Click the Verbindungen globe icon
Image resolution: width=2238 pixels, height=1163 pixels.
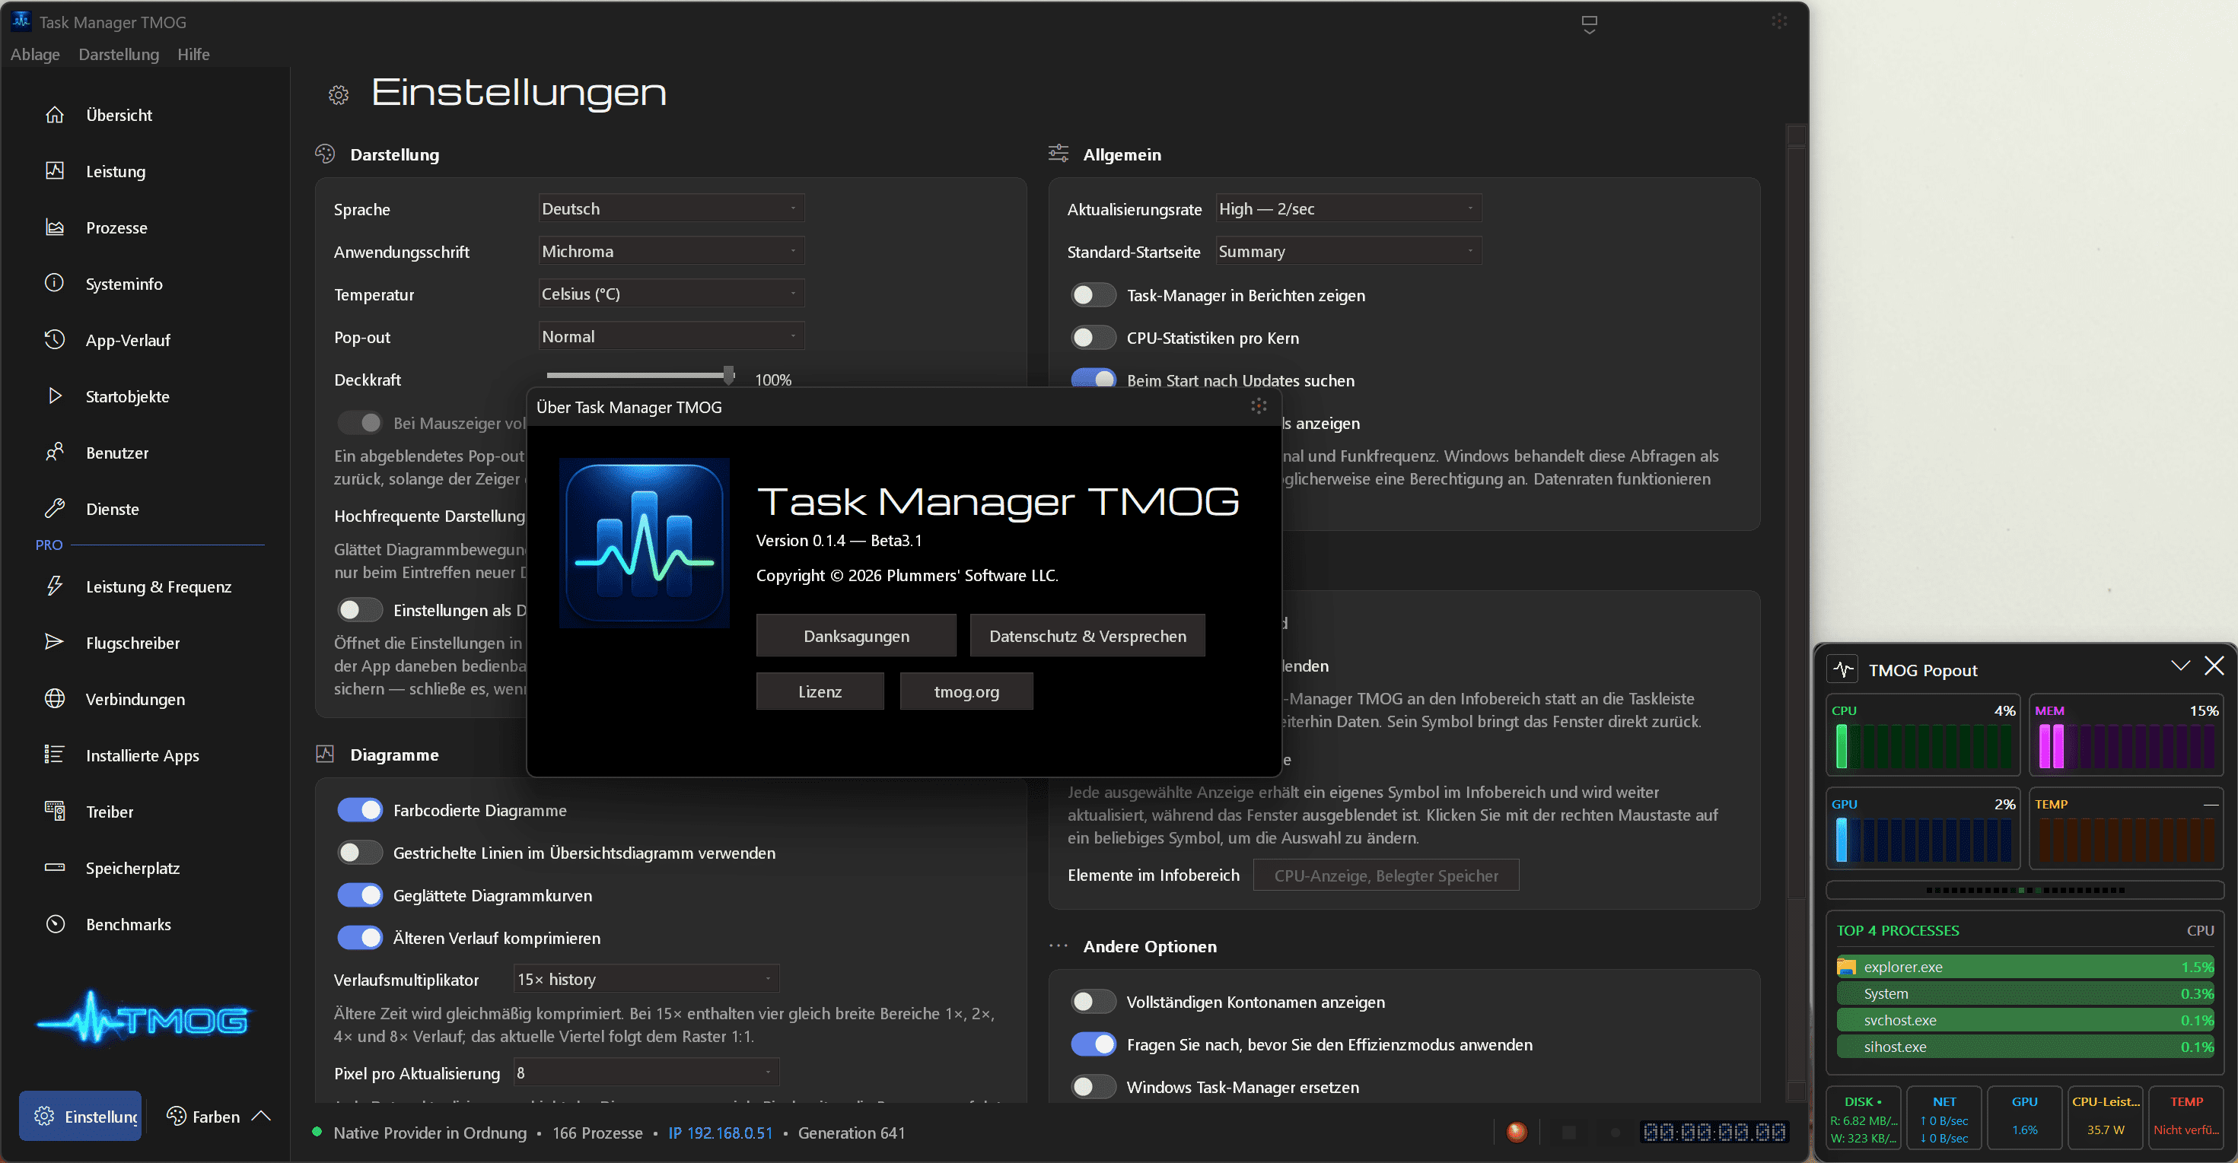point(55,699)
